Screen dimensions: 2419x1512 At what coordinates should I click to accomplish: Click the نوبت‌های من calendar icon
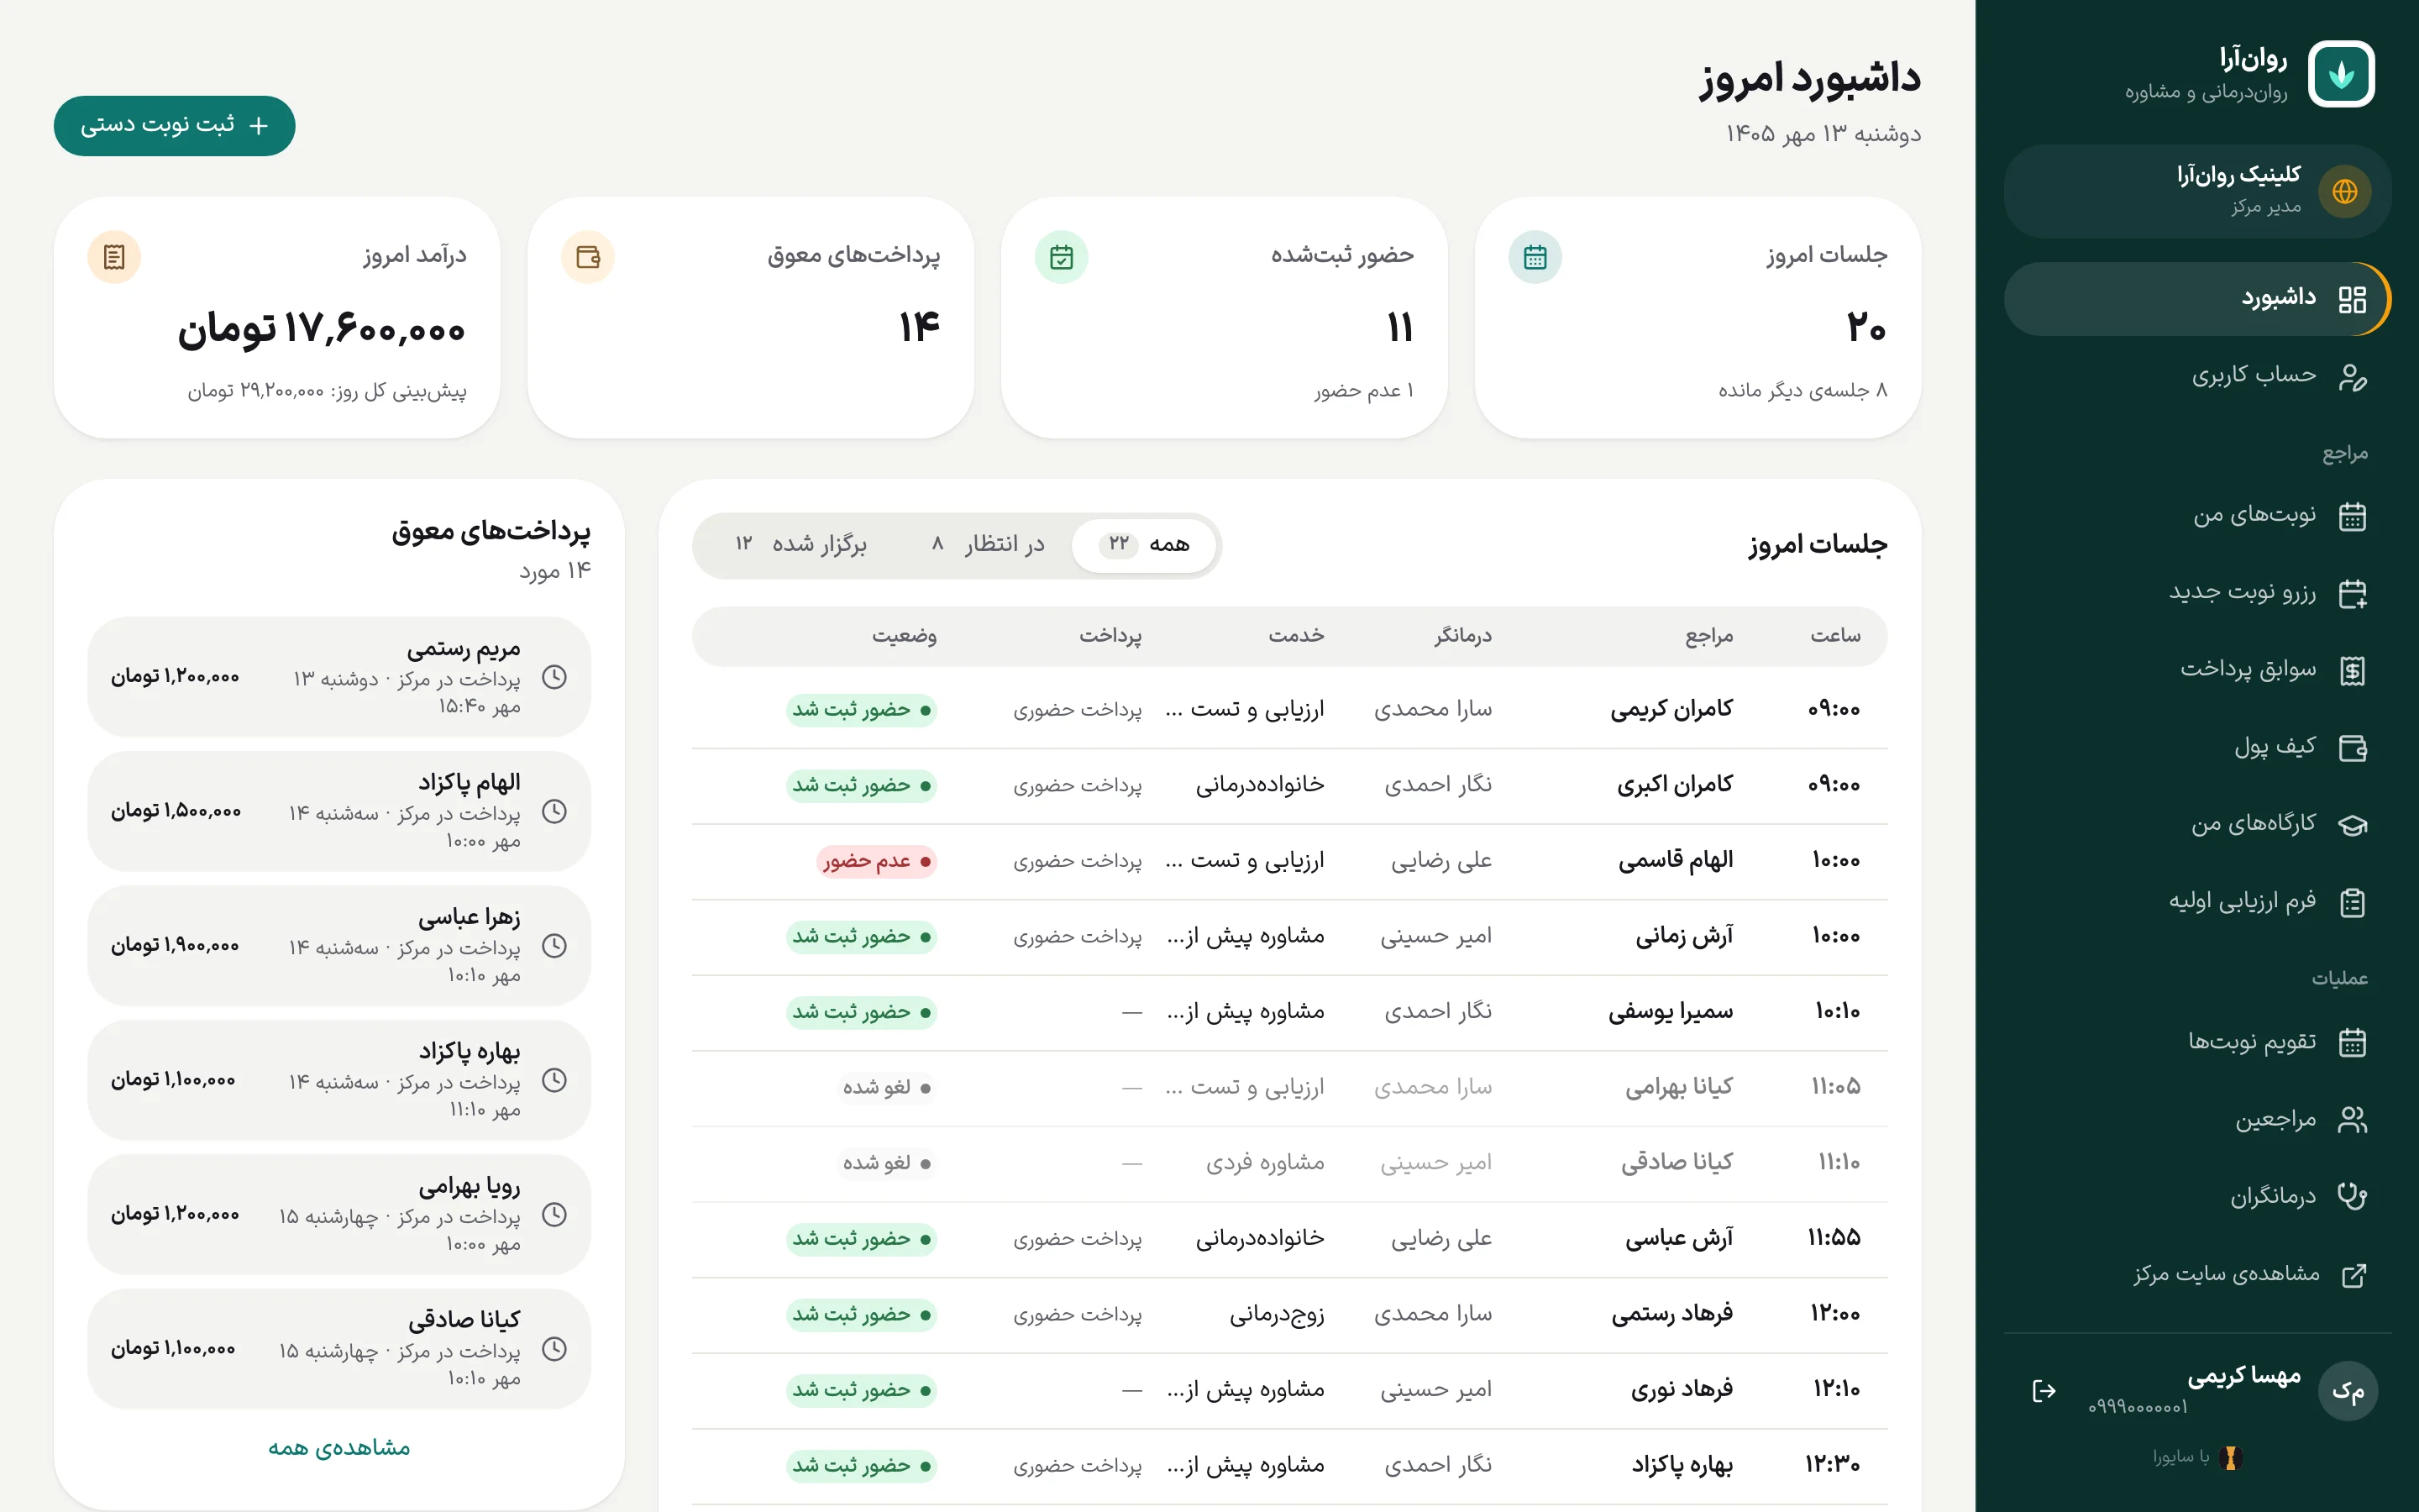click(2352, 516)
